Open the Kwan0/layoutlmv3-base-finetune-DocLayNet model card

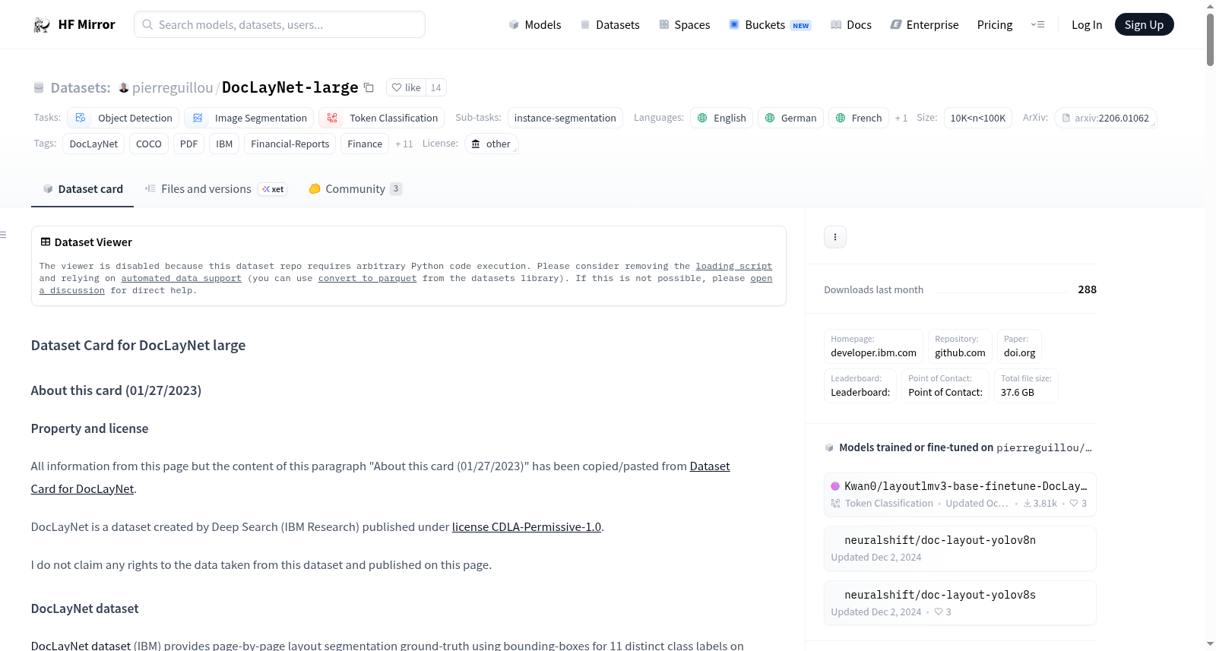[x=960, y=495]
